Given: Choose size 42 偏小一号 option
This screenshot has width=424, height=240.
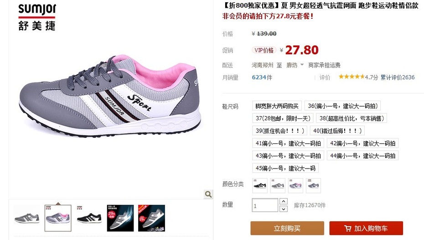Looking at the screenshot, I should click(x=362, y=143).
